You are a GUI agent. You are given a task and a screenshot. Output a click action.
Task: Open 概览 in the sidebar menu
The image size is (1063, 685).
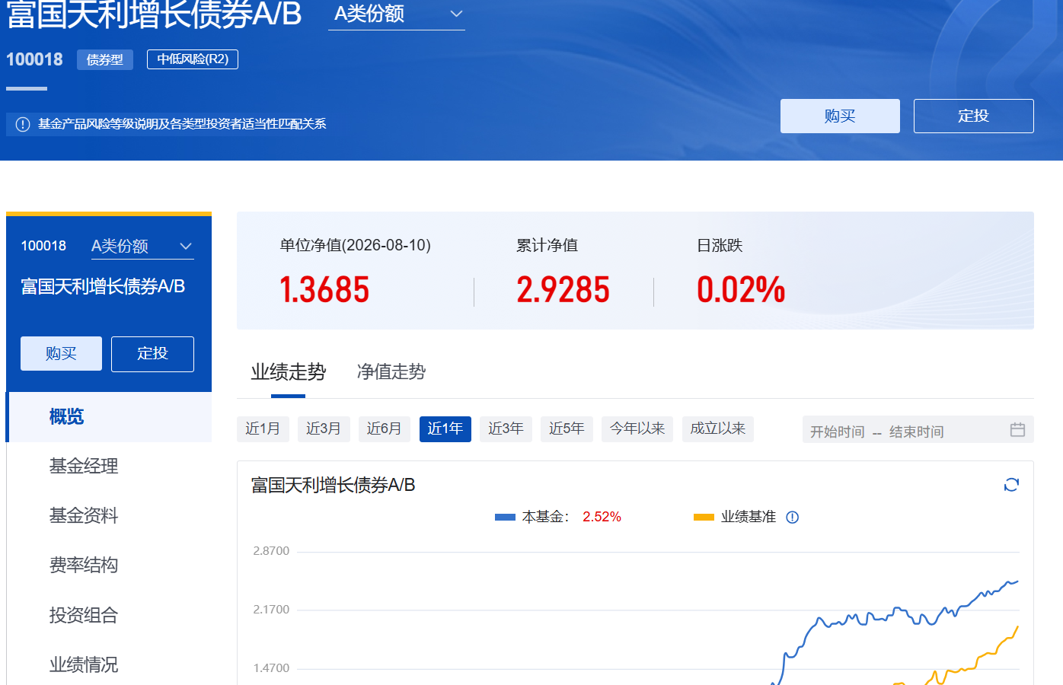click(x=110, y=417)
